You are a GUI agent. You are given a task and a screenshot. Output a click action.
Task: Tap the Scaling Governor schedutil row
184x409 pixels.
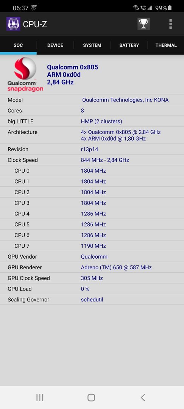click(x=92, y=300)
